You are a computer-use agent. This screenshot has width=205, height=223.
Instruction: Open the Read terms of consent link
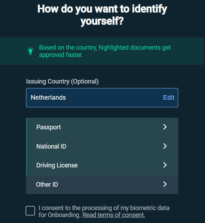tap(114, 215)
